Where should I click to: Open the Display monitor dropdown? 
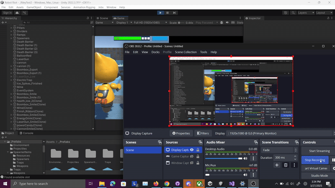point(280,133)
